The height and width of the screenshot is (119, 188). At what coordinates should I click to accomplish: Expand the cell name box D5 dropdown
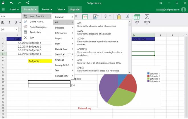coord(17,29)
